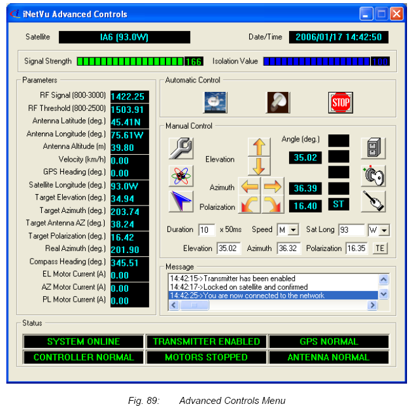
Task: Click the CONTROLLER NORMAL status indicator
Action: click(84, 357)
